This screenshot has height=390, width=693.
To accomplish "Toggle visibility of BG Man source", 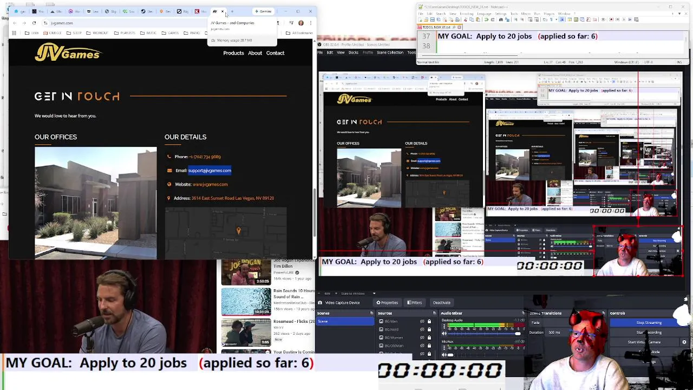I will point(422,321).
